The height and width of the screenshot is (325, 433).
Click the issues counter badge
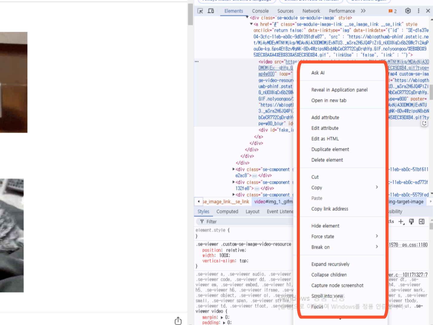[x=393, y=11]
